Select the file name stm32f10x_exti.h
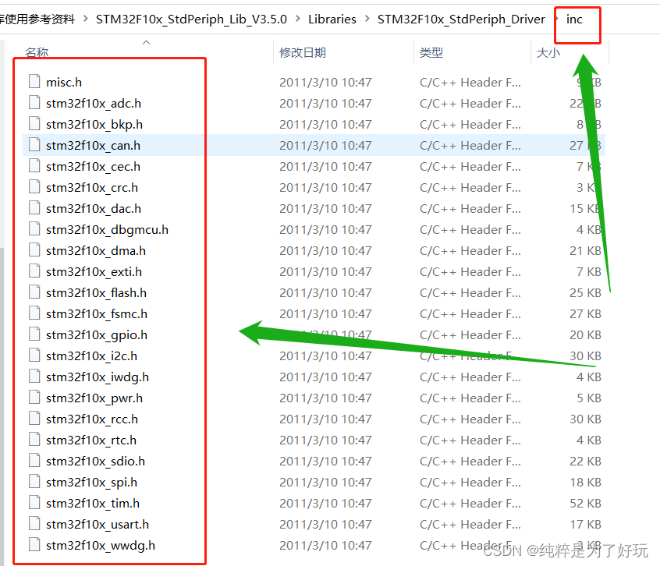 pyautogui.click(x=94, y=271)
